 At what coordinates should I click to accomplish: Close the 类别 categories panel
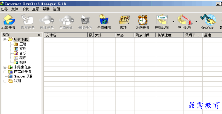[39, 35]
